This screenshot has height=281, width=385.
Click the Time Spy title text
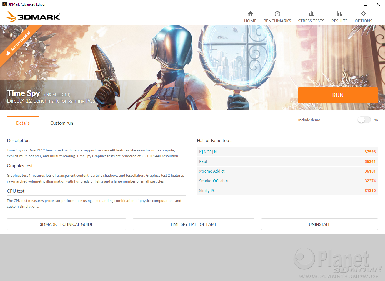(24, 93)
